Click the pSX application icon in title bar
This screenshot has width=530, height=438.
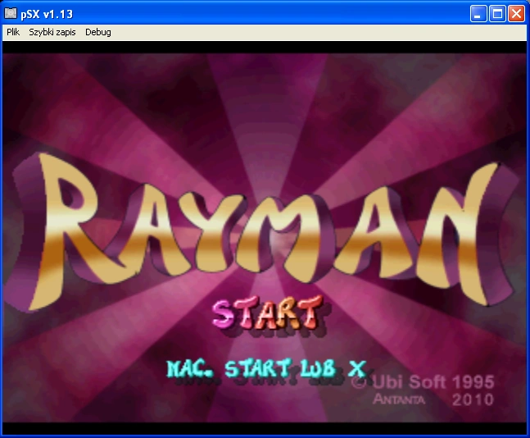click(11, 14)
